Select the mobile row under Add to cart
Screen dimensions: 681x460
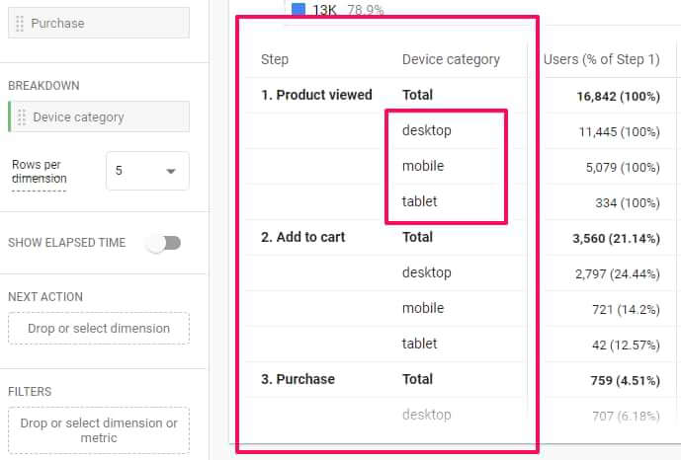point(423,308)
